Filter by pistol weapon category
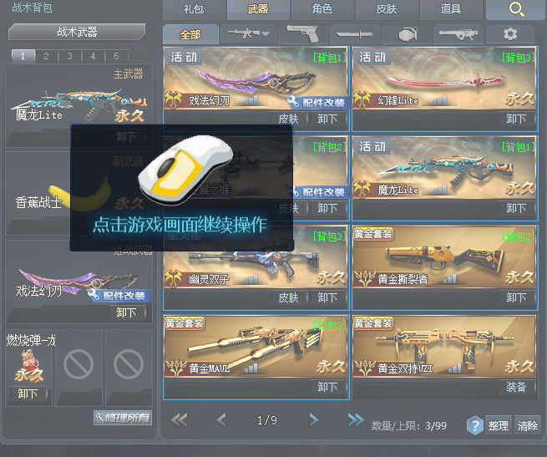 (302, 34)
